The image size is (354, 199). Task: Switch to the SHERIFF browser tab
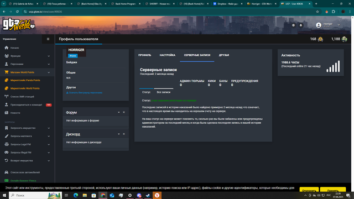pyautogui.click(x=160, y=4)
